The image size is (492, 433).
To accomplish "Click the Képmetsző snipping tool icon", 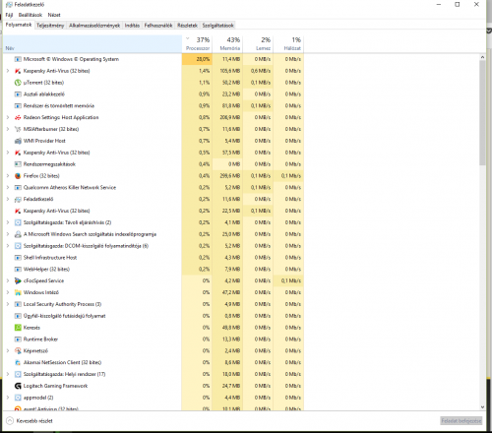I will coord(18,351).
